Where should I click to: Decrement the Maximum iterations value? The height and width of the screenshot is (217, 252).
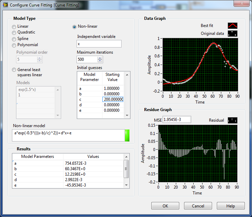click(100, 61)
